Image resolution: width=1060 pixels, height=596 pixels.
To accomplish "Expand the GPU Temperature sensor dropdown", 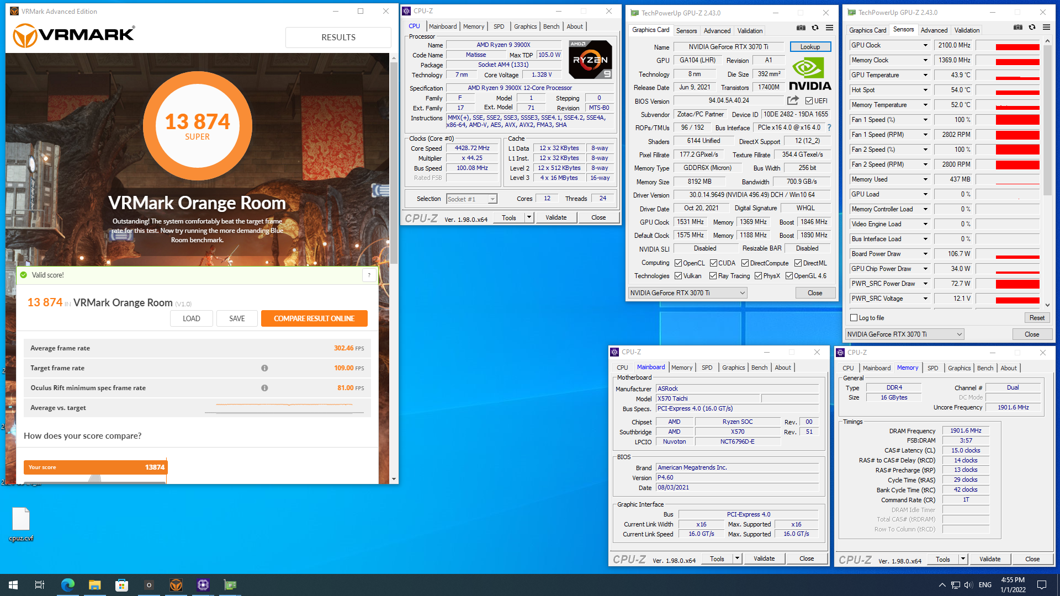I will pyautogui.click(x=925, y=75).
